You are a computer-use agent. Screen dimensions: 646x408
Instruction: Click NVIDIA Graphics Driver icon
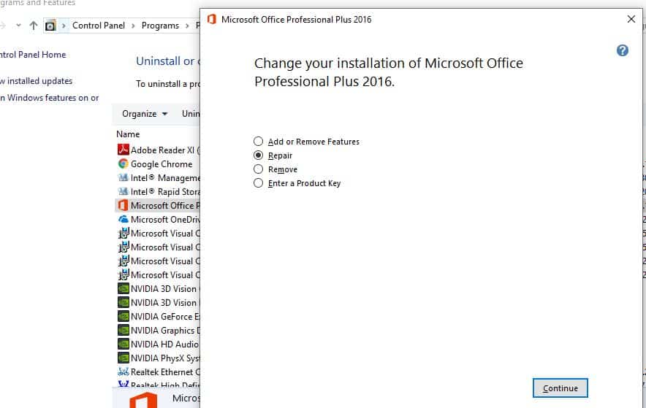(123, 330)
